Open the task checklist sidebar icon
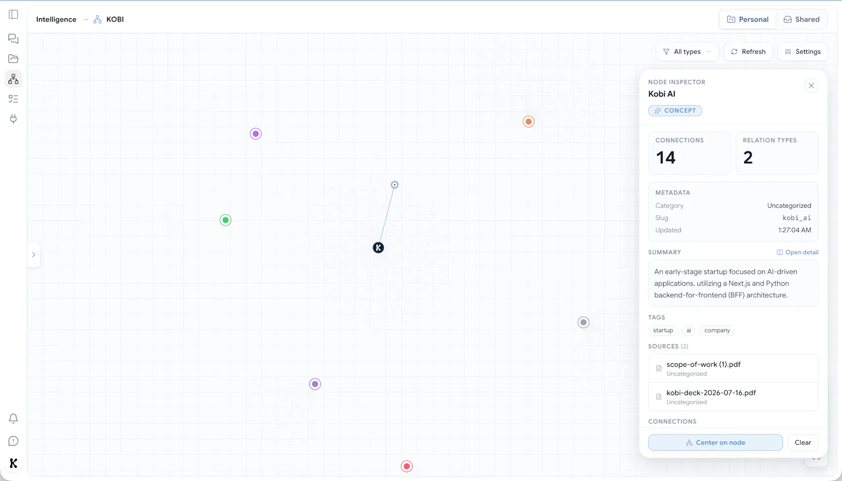Viewport: 842px width, 481px height. pyautogui.click(x=14, y=99)
